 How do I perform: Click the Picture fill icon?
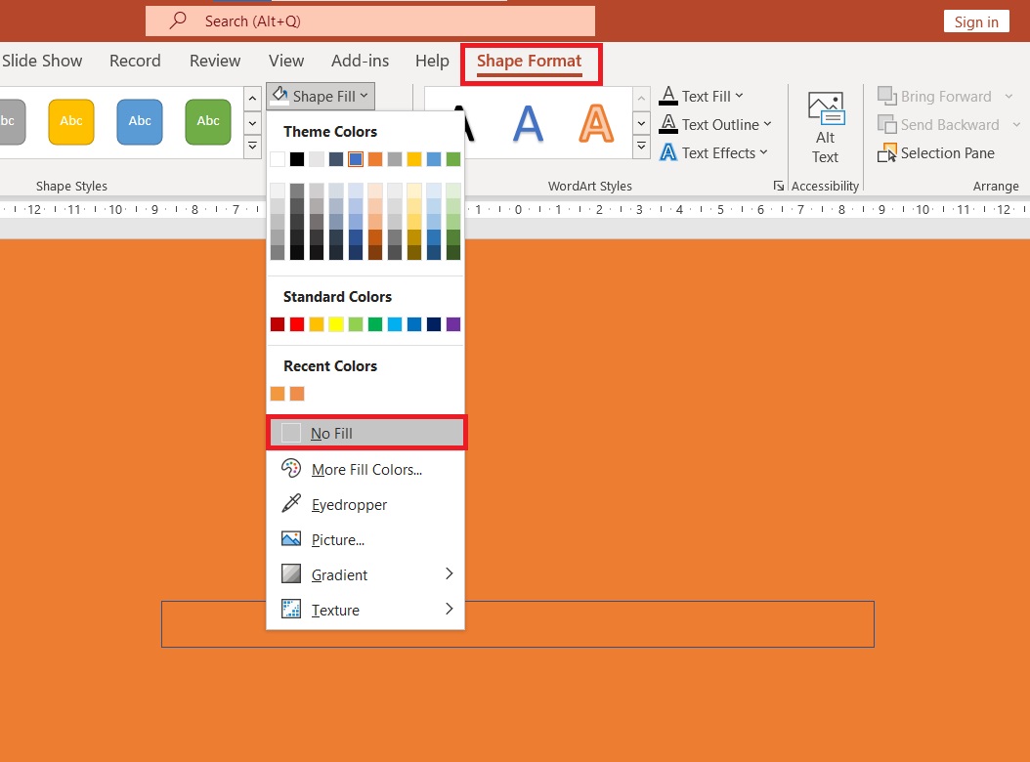[x=291, y=539]
